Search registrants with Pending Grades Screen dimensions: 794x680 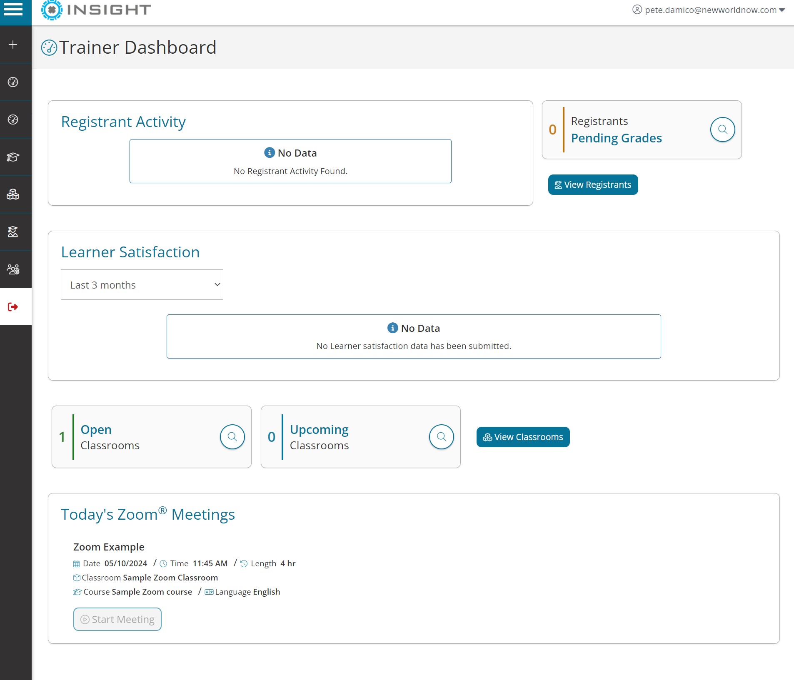point(722,130)
